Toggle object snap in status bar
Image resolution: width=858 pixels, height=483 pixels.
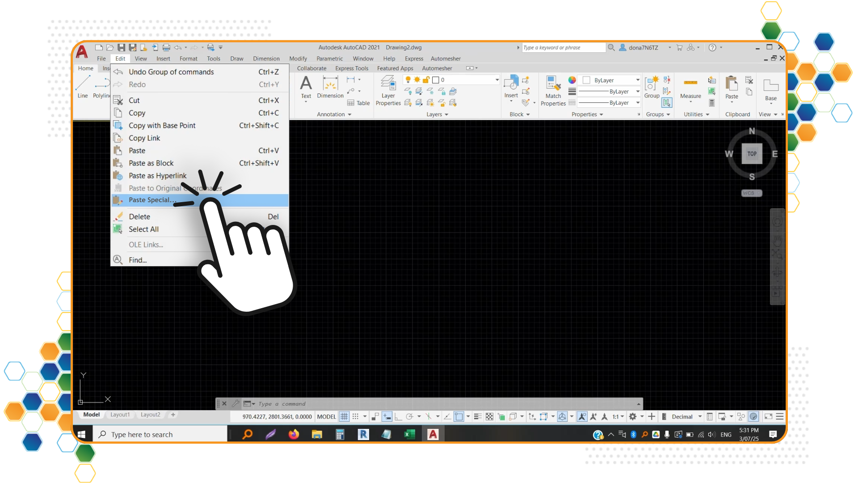pyautogui.click(x=459, y=416)
